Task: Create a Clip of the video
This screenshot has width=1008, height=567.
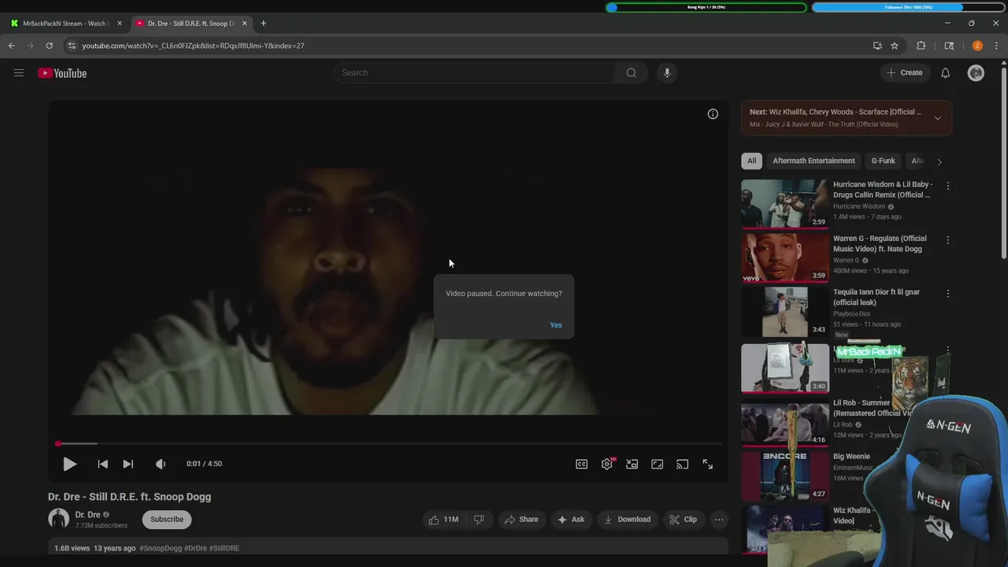Action: [x=683, y=520]
